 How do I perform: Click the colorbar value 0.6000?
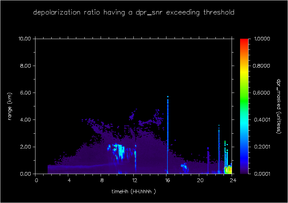pyautogui.click(x=262, y=93)
